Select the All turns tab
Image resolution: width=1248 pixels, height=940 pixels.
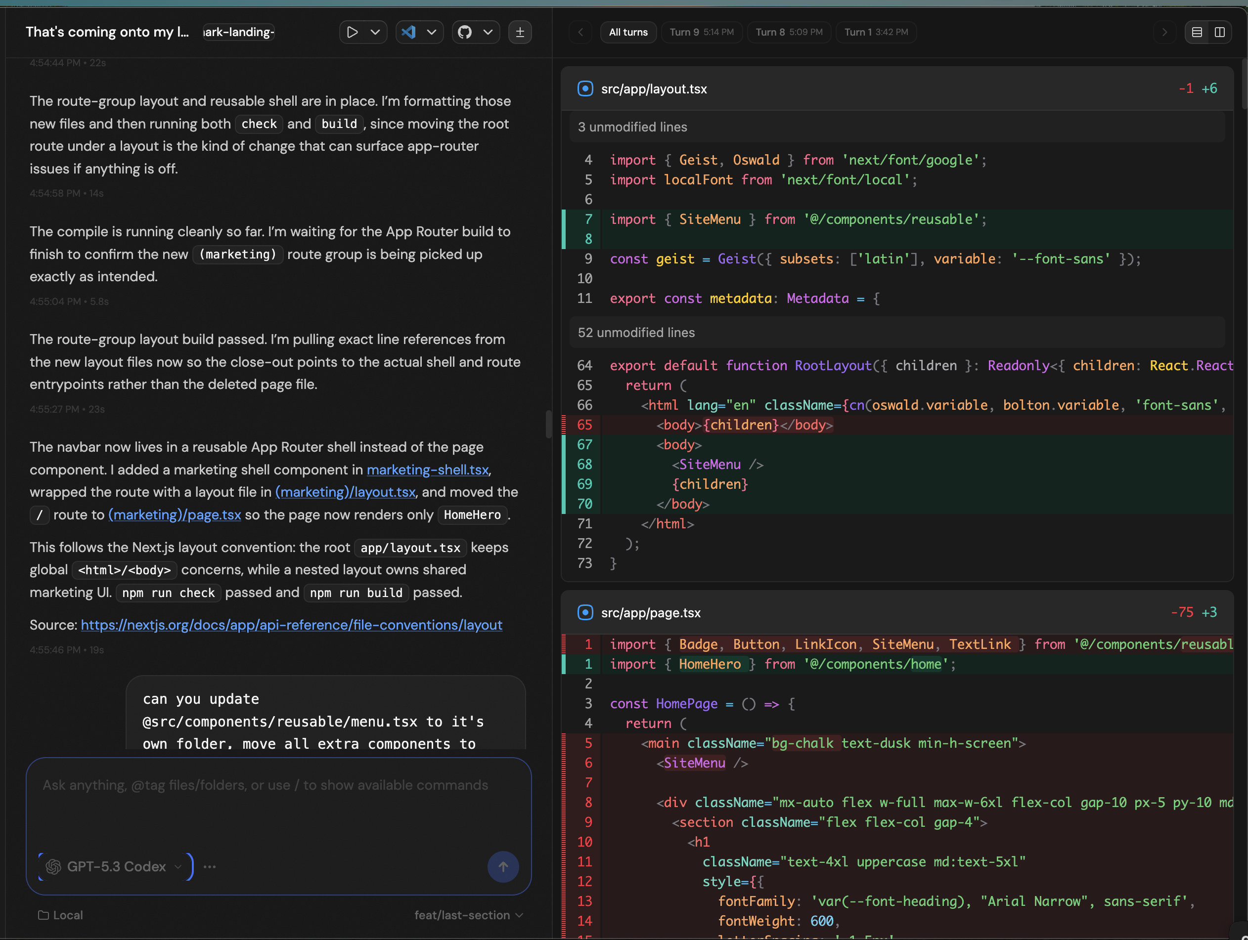point(628,32)
